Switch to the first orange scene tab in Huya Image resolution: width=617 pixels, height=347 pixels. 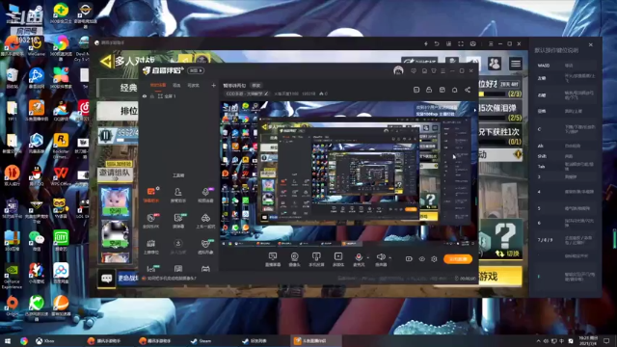pyautogui.click(x=158, y=86)
